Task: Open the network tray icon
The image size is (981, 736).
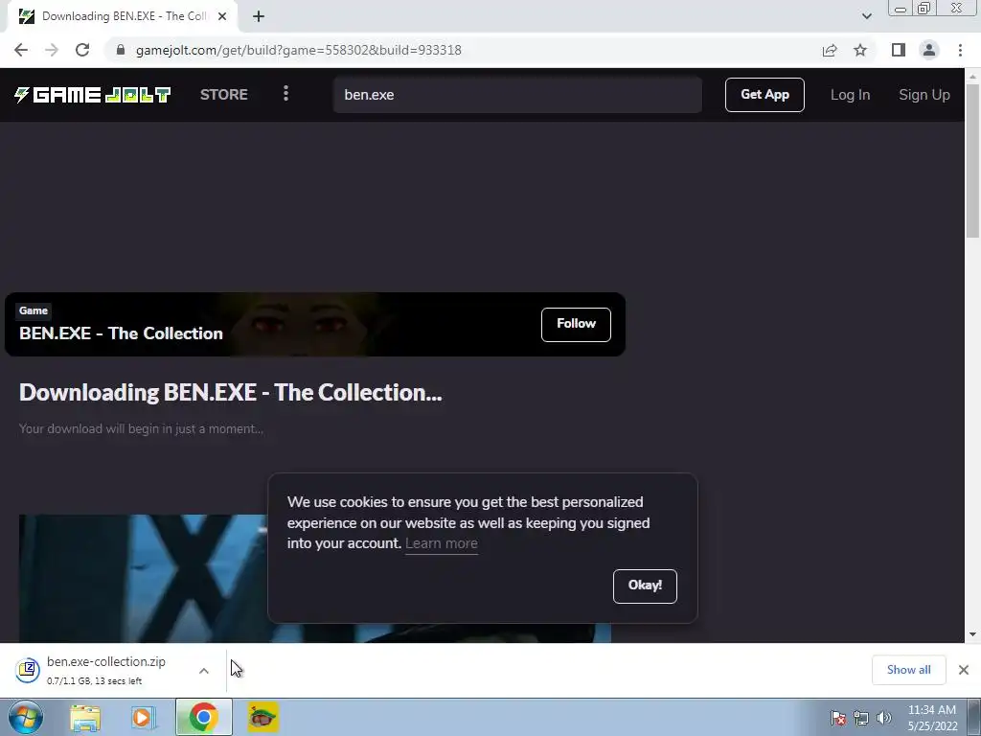Action: (x=861, y=718)
